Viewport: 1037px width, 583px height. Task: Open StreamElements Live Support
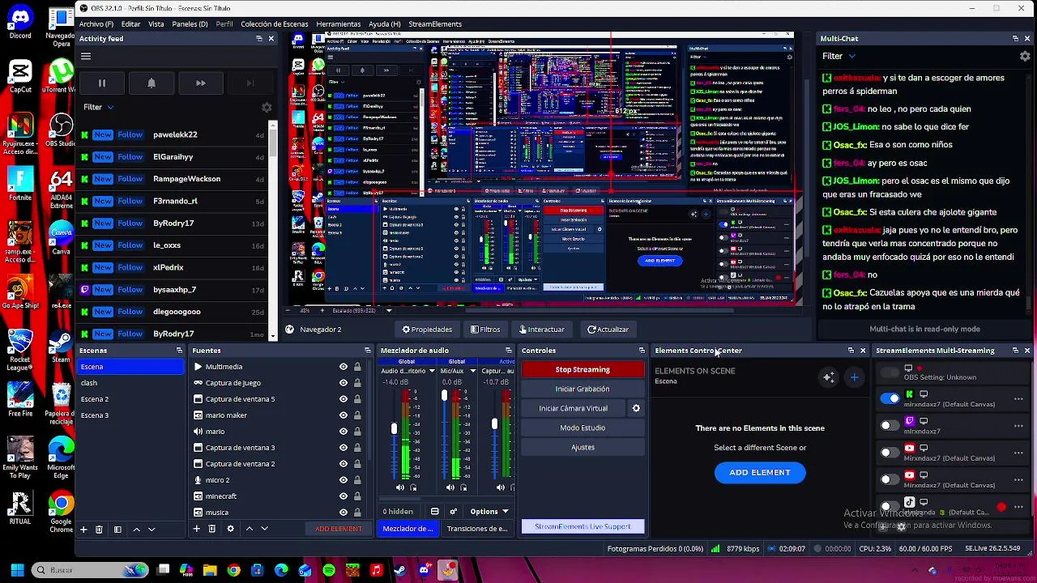tap(583, 527)
